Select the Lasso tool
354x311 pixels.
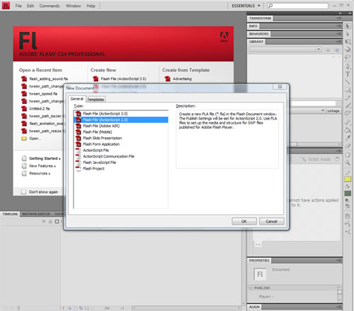pos(348,57)
